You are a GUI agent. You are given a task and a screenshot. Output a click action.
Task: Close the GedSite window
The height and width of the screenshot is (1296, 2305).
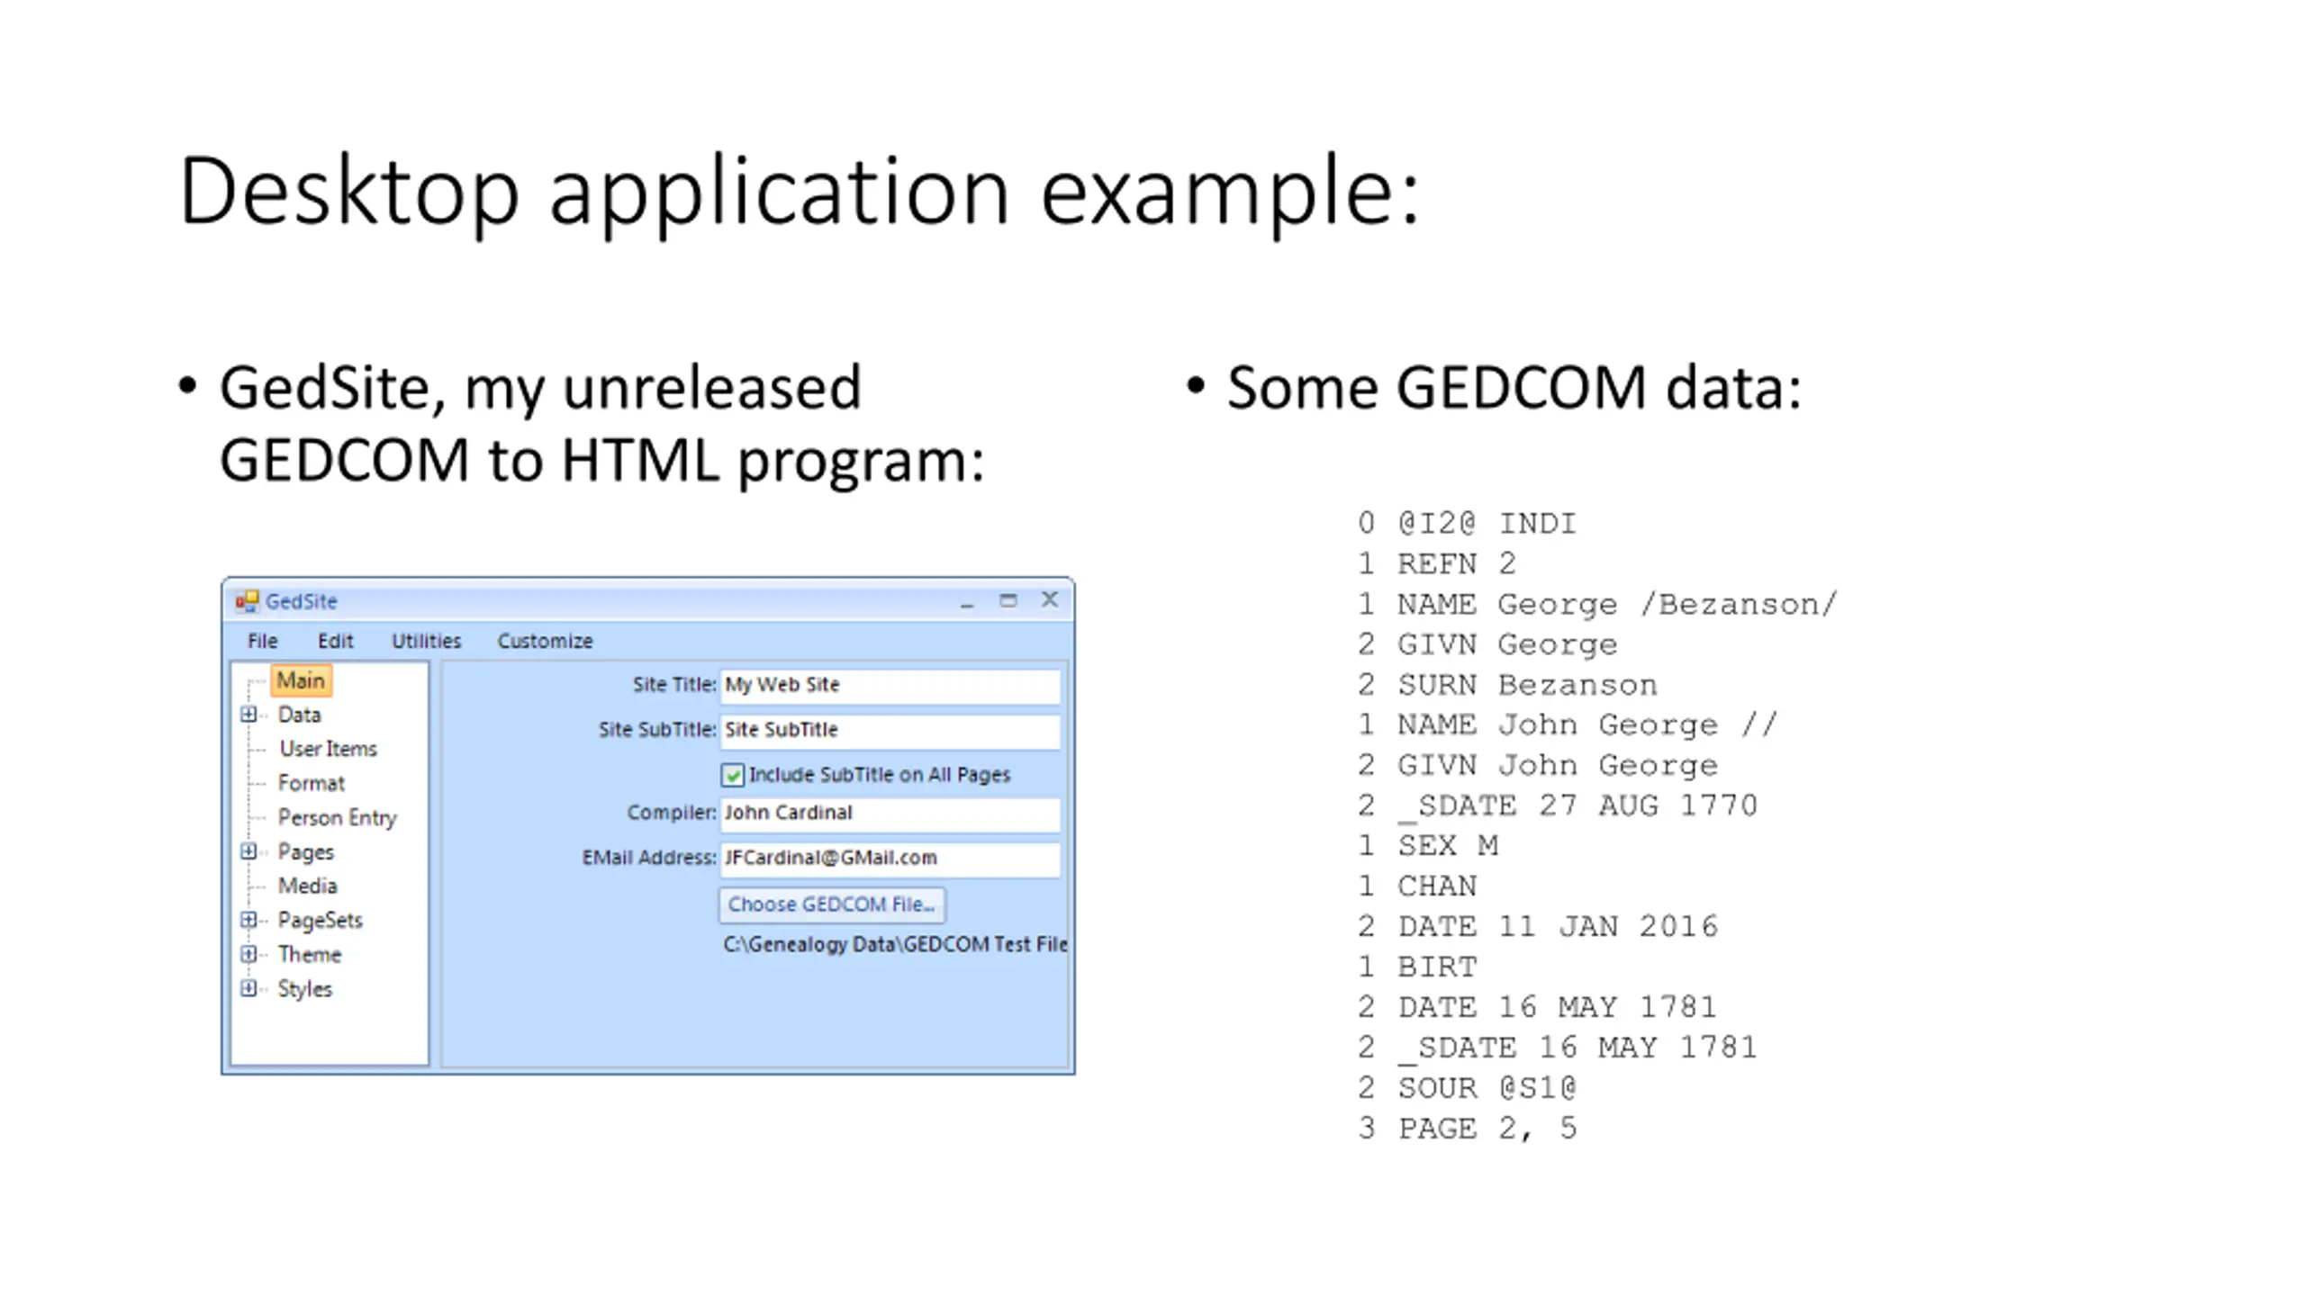click(x=1050, y=599)
